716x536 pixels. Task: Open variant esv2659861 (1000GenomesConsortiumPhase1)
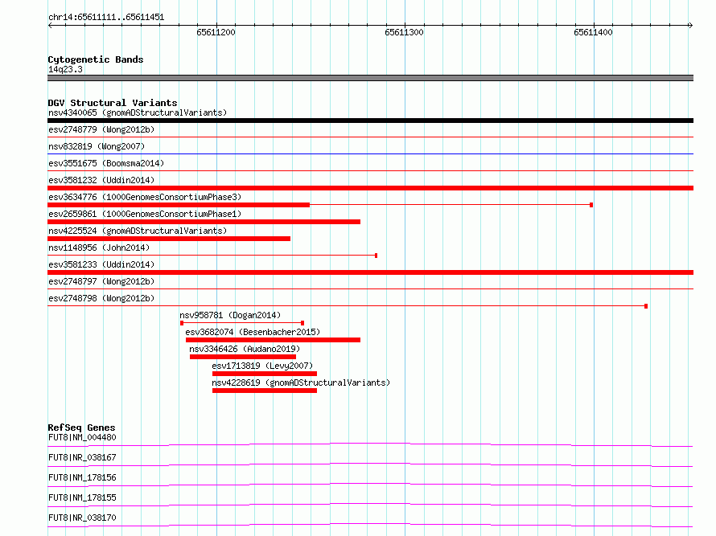pyautogui.click(x=145, y=214)
